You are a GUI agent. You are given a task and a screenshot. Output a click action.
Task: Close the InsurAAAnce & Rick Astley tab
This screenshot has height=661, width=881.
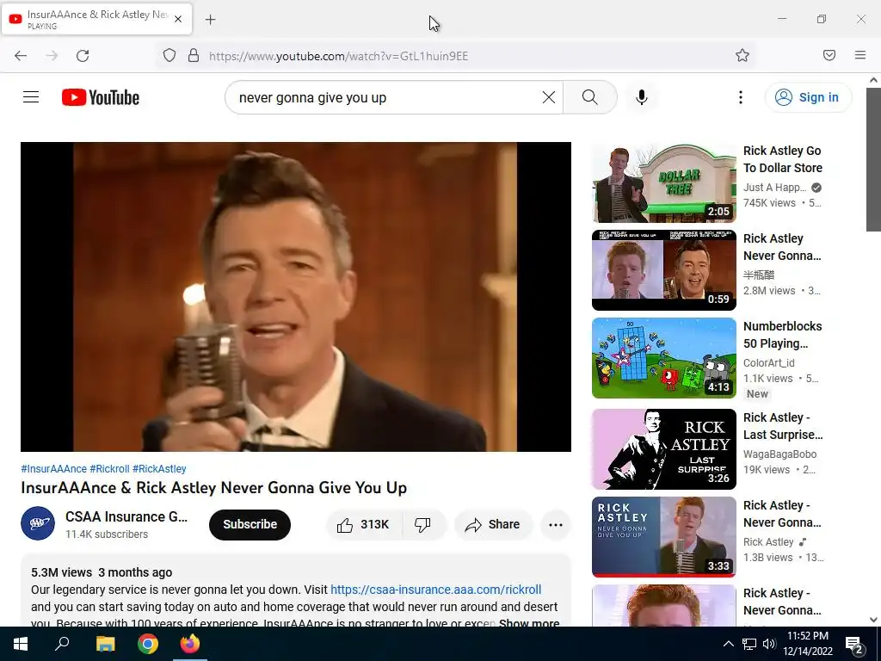178,19
